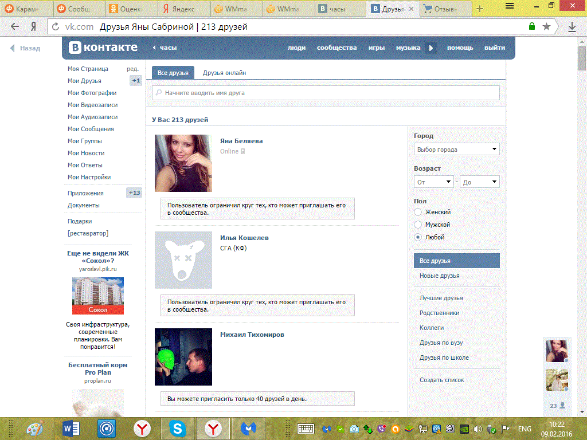Click the Viber tray icon
The width and height of the screenshot is (587, 440).
[381, 429]
